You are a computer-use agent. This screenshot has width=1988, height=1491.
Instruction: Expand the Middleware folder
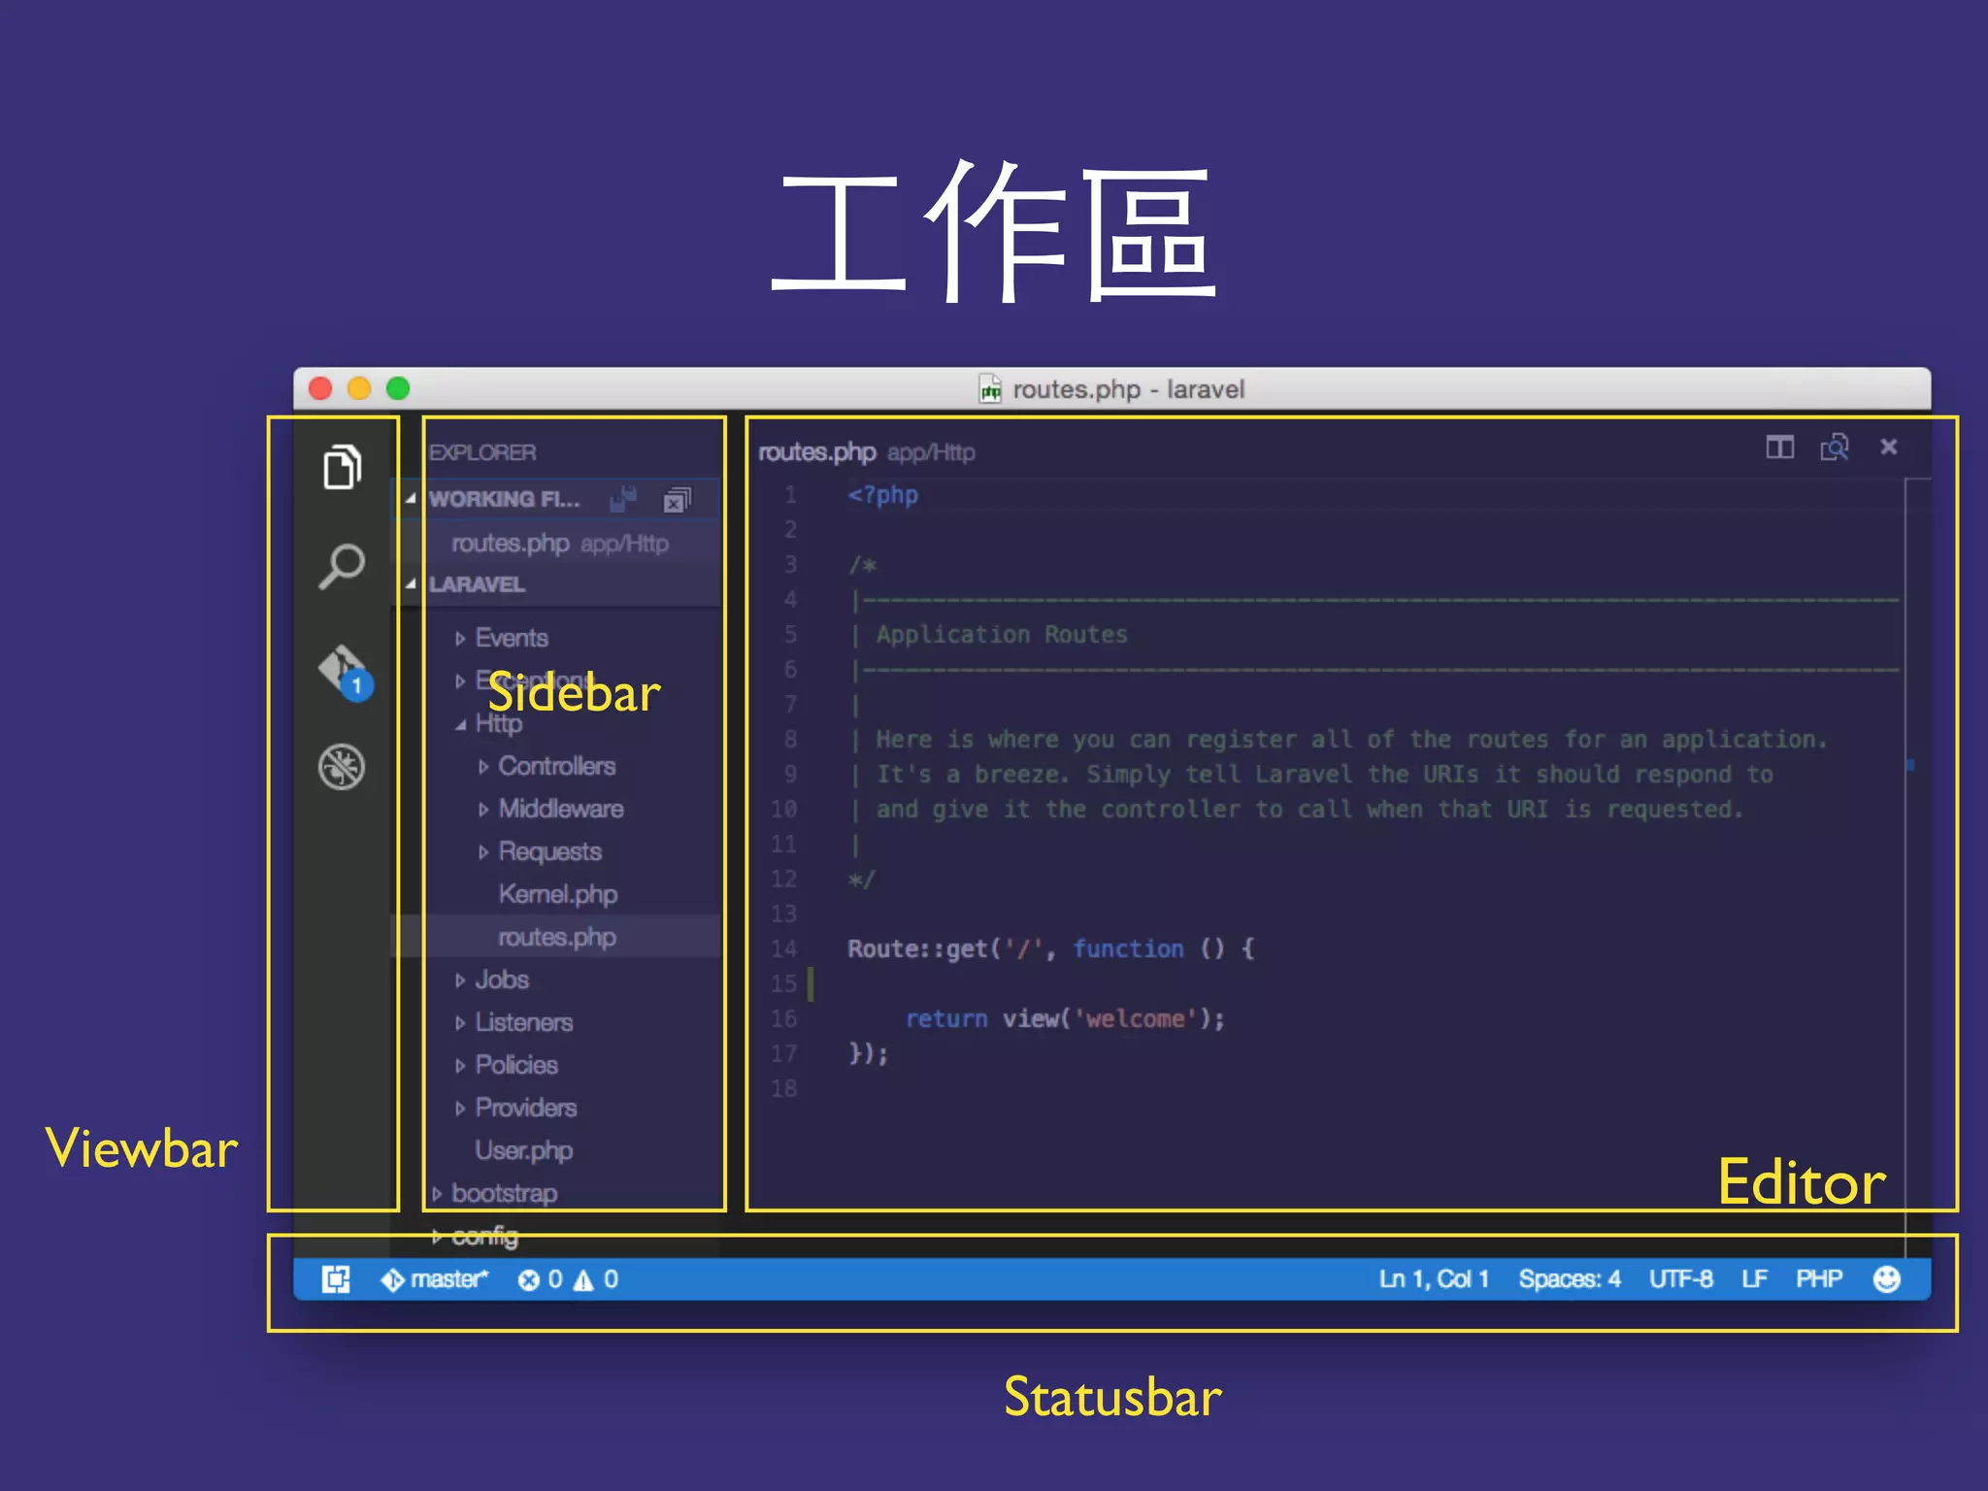pyautogui.click(x=483, y=810)
